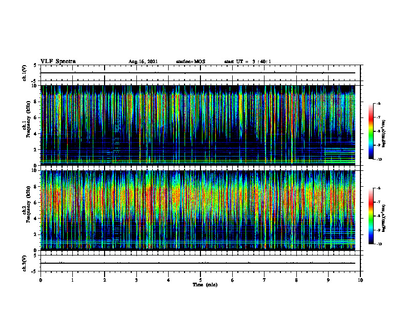
Task: Select the "4" kHz tick of ch.2 spectrogram
Action: pos(36,219)
